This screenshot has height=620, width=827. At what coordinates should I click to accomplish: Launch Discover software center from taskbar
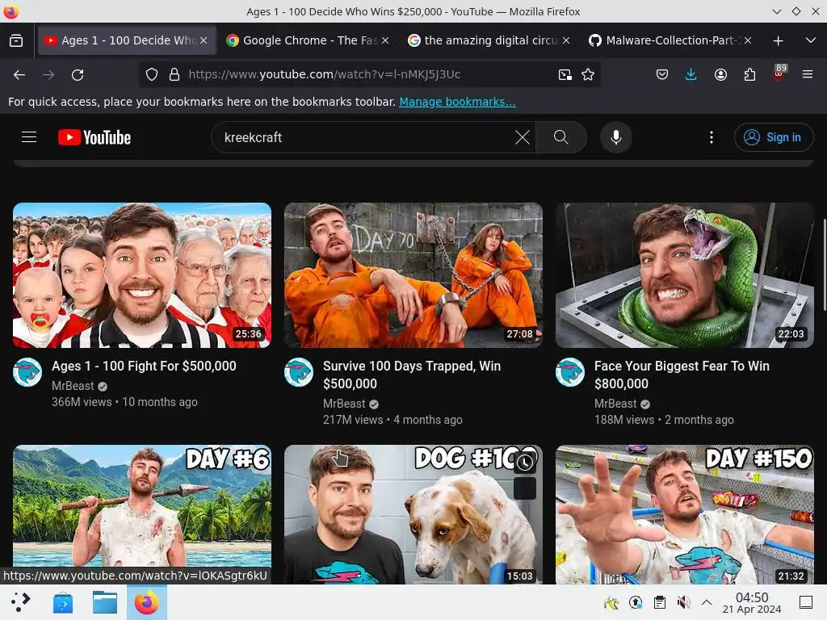[x=63, y=602]
